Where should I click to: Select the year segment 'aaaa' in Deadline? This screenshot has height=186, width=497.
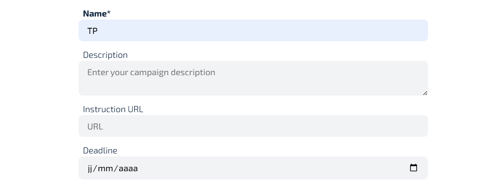pyautogui.click(x=128, y=168)
